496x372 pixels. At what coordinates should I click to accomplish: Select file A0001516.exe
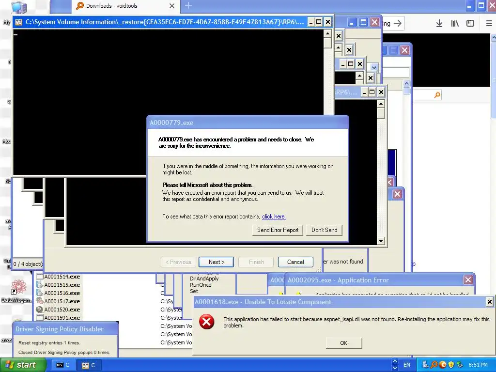coord(62,293)
